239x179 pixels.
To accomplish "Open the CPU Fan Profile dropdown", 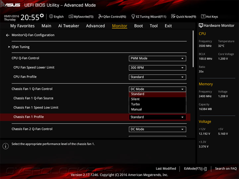I will point(157,77).
